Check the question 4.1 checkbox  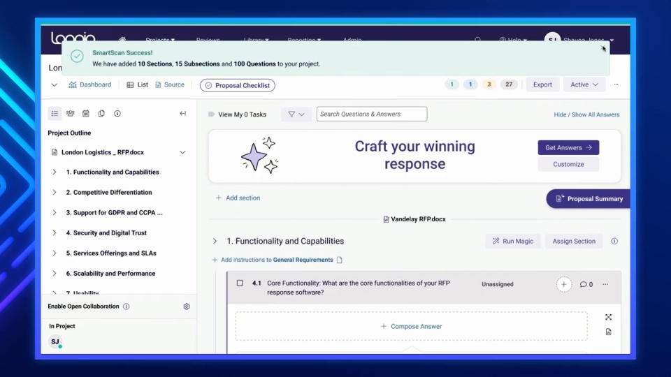point(240,283)
